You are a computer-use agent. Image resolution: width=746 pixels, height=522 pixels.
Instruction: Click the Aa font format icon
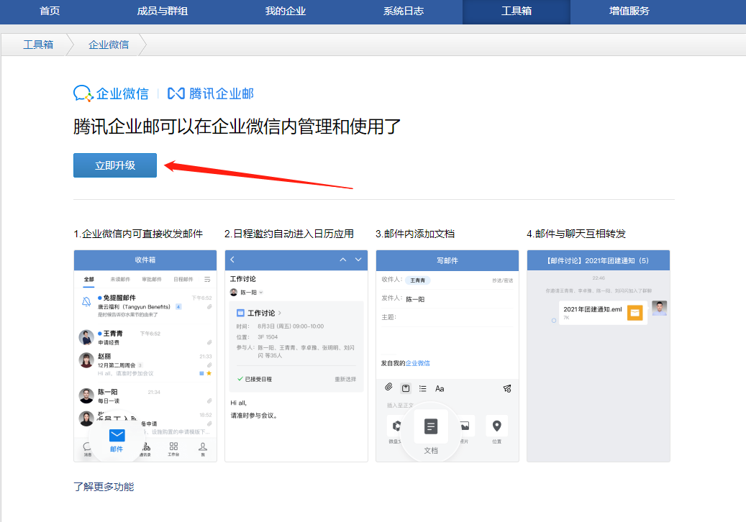point(440,388)
